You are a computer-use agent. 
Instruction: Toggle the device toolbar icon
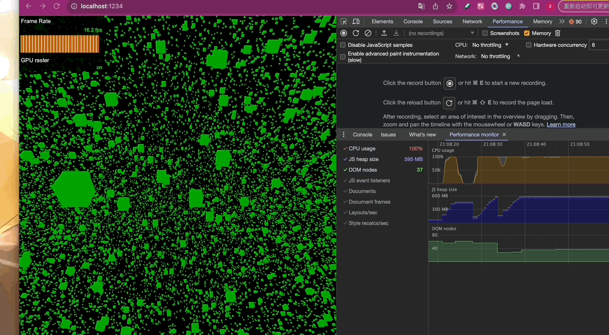tap(356, 21)
